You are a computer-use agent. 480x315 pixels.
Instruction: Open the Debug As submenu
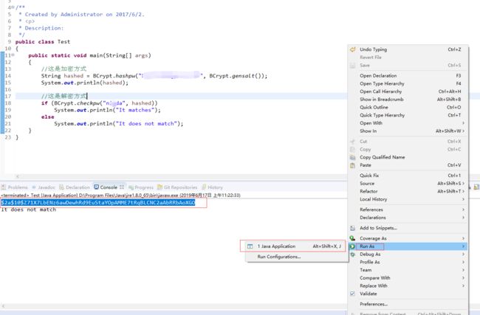point(408,255)
